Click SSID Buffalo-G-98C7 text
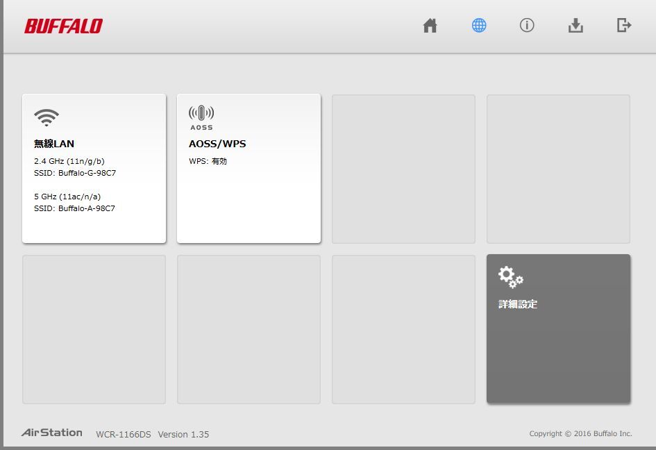 (x=75, y=173)
